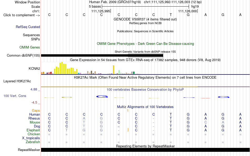Click the OMIM Gene Phenotypes track title

145,44
